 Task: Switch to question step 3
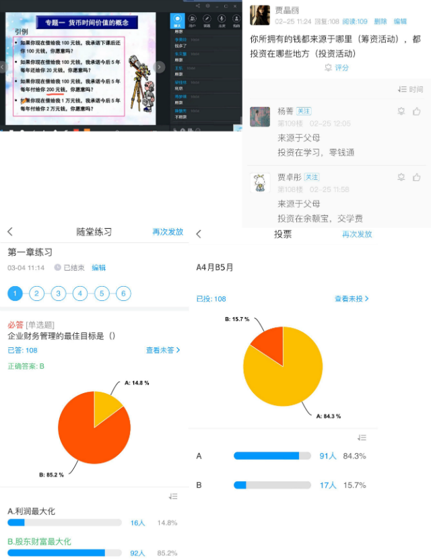(59, 293)
